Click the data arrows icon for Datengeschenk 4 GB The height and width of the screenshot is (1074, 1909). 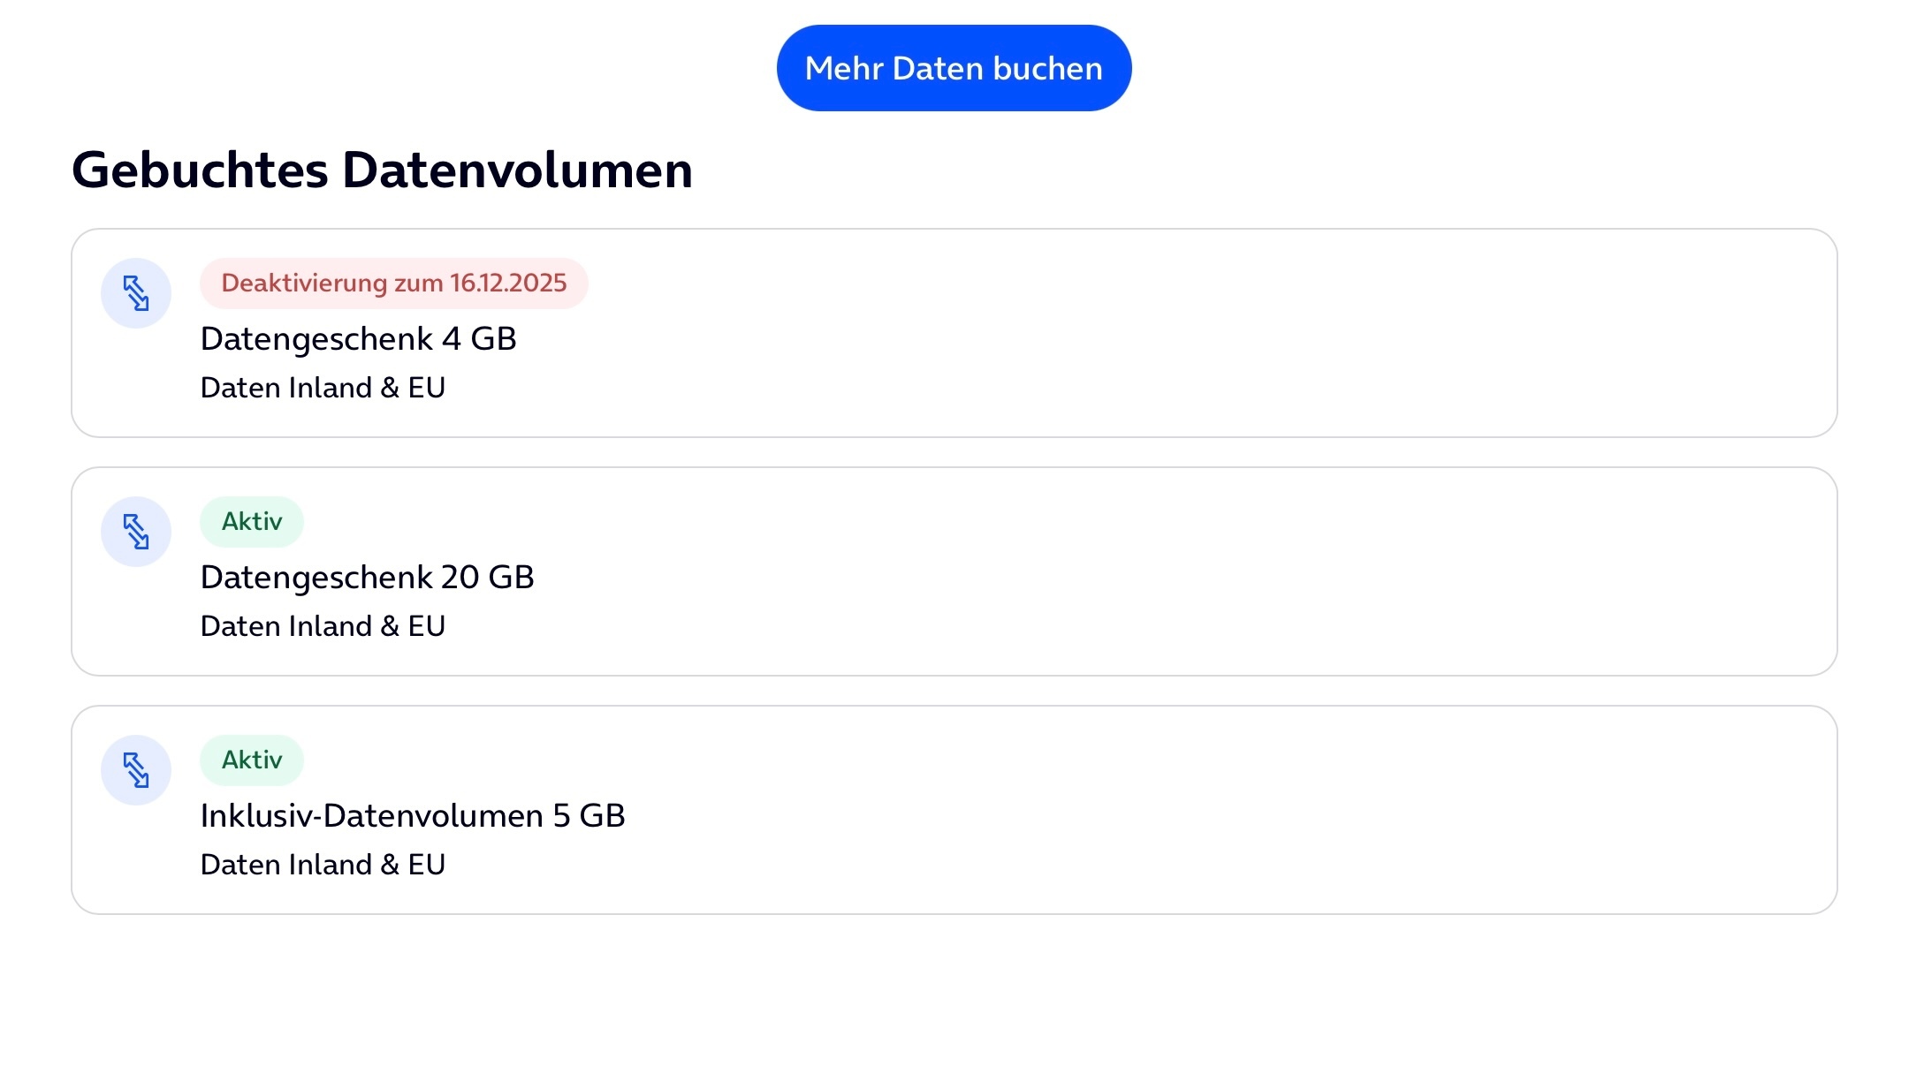pos(136,293)
